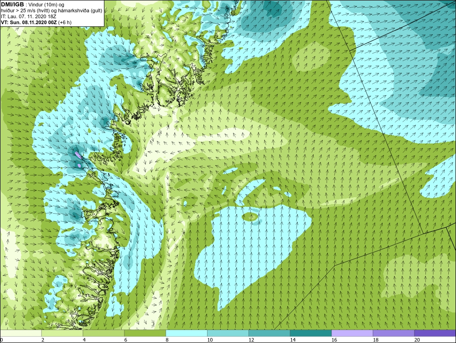
Task: Click the 8–10 m/s pale cyan swatch
Action: (187, 333)
